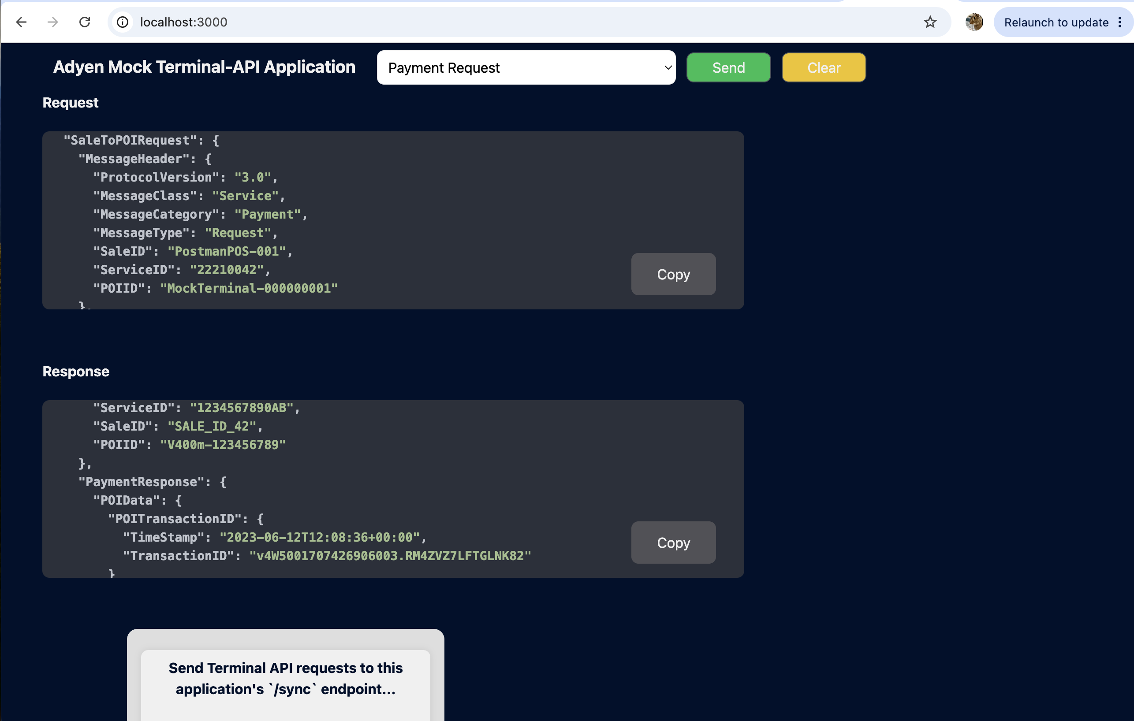The width and height of the screenshot is (1134, 721).
Task: Select the TimeStamp value 2023-06-12T12:08:36+00:00
Action: (320, 538)
